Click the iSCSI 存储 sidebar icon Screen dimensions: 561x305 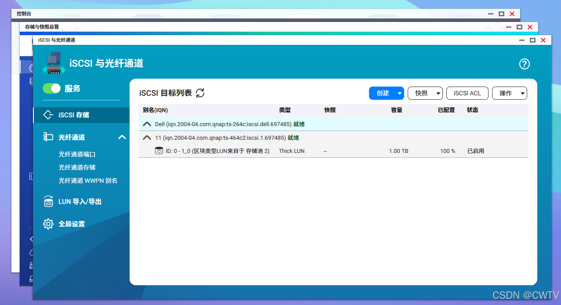pyautogui.click(x=48, y=115)
